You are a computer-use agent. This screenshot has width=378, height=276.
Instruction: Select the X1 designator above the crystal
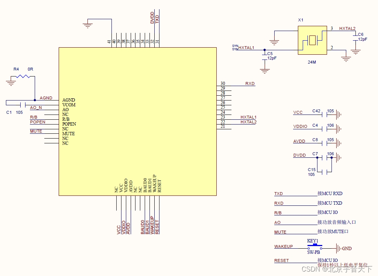[300, 20]
